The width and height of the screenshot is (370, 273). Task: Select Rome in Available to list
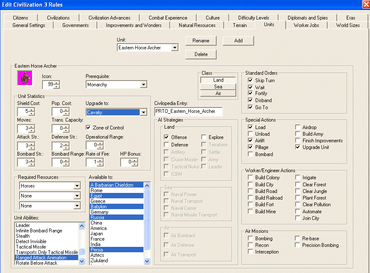(116, 190)
